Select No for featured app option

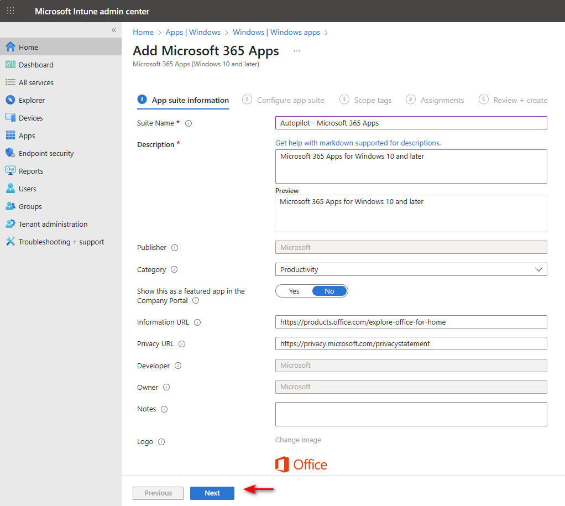pos(329,291)
